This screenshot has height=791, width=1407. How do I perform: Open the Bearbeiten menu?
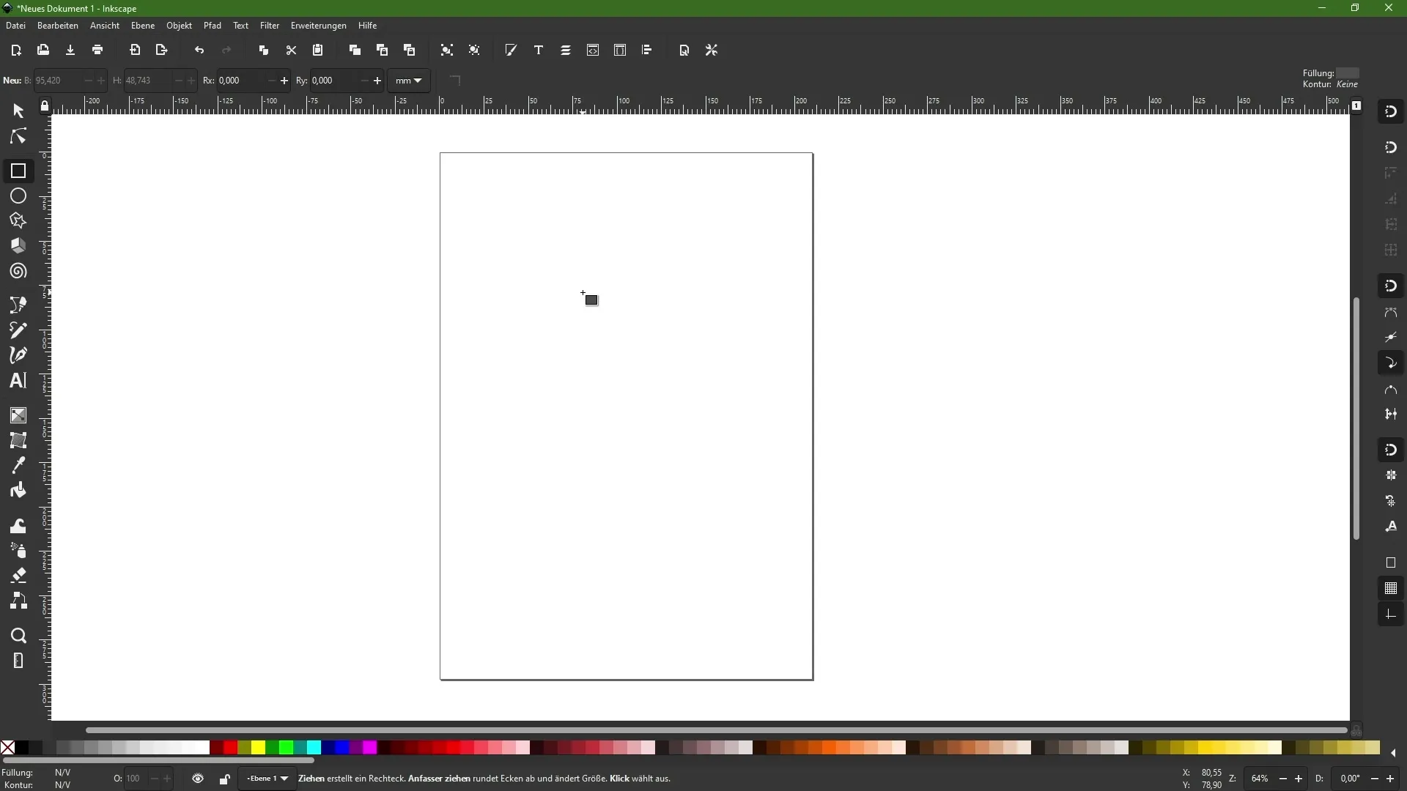point(58,26)
